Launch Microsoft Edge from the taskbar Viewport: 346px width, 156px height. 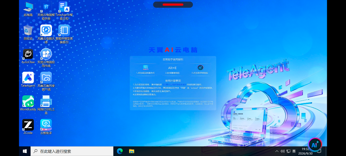(x=119, y=151)
